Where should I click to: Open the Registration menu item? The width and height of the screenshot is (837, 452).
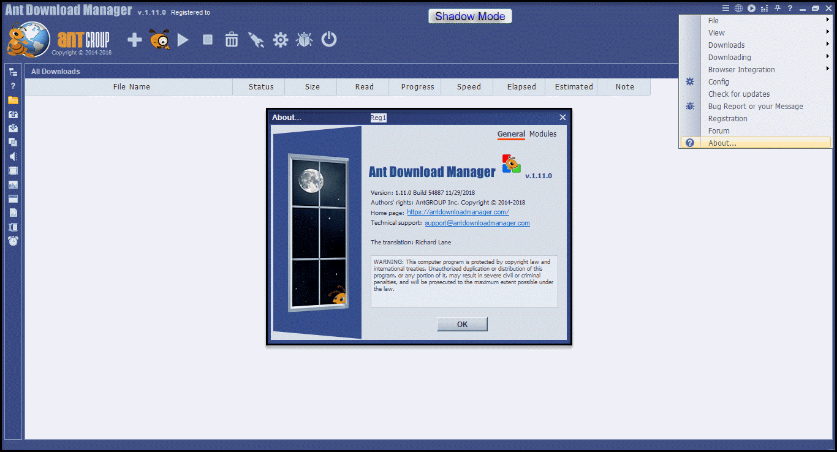[x=755, y=119]
